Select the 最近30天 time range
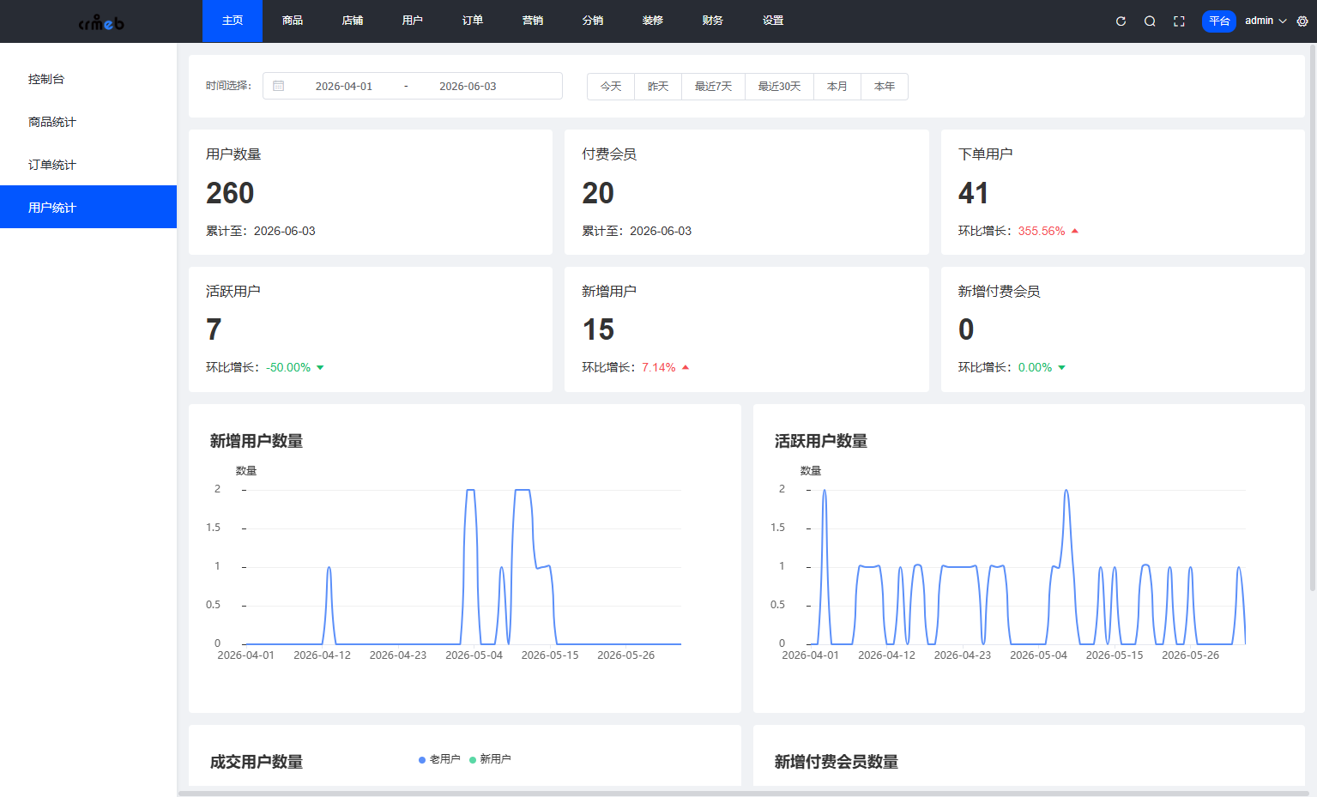The height and width of the screenshot is (797, 1317). pyautogui.click(x=779, y=87)
